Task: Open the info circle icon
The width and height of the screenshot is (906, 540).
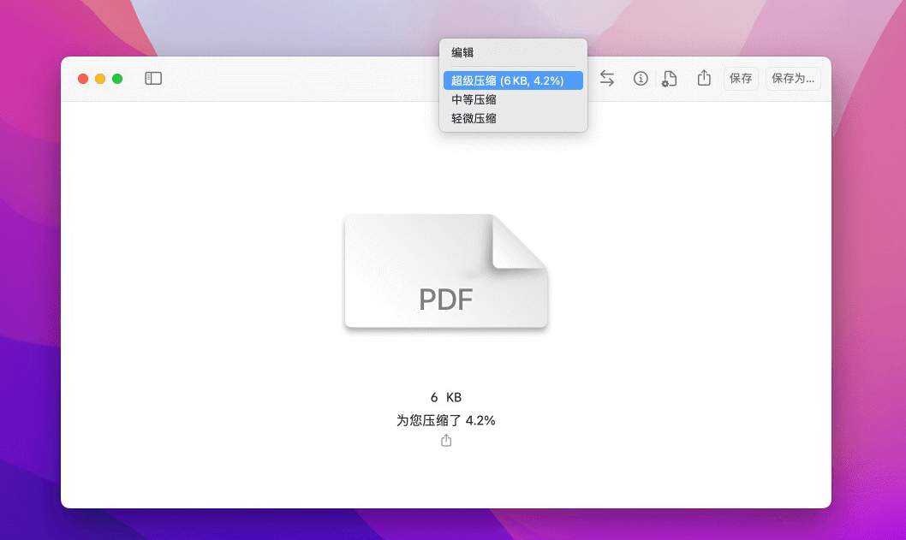Action: pos(641,79)
